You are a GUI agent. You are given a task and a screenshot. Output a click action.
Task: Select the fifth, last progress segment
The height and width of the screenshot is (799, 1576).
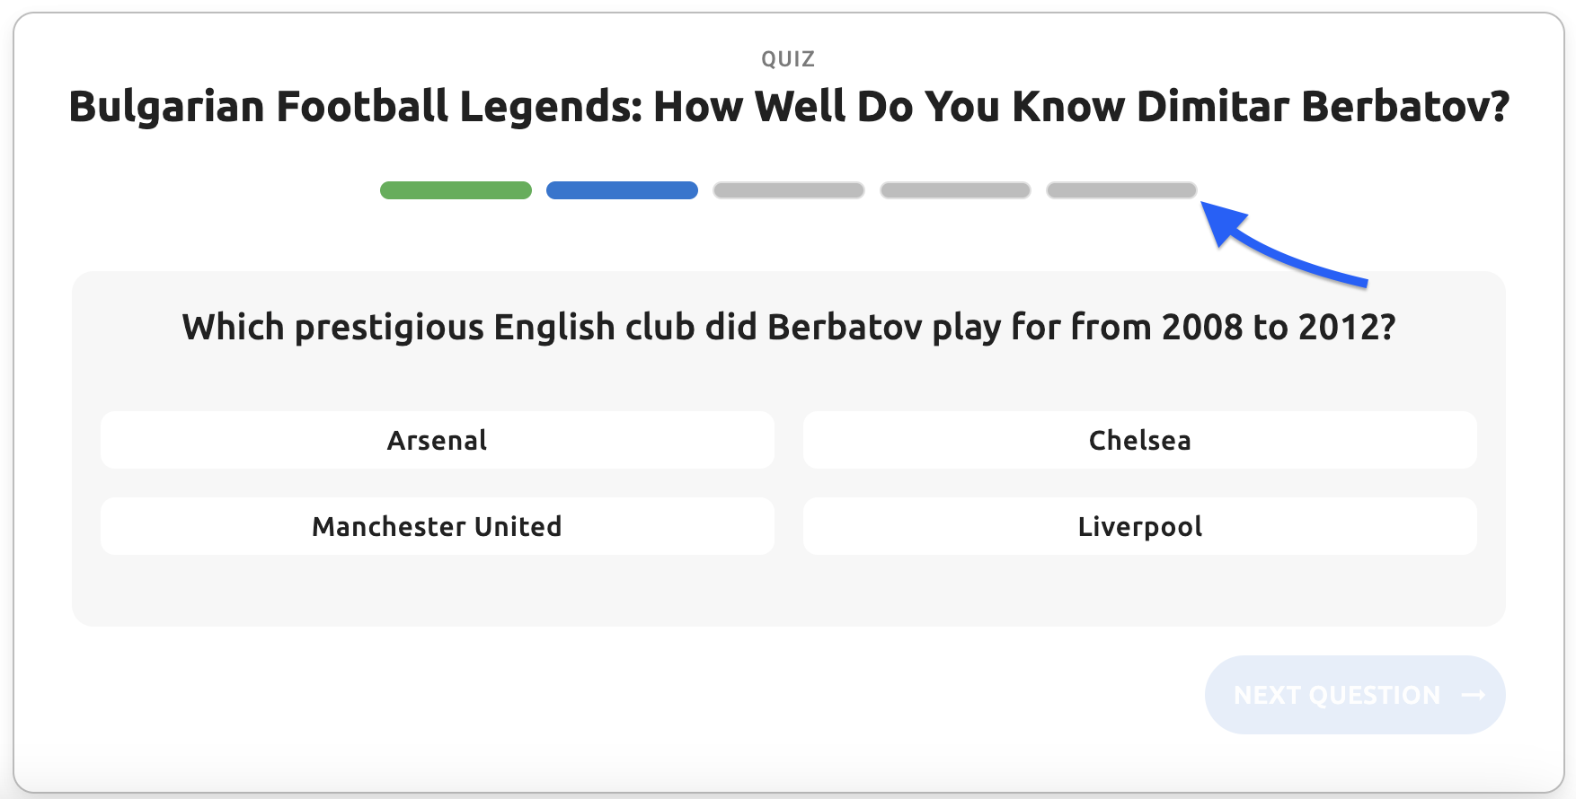(1121, 190)
